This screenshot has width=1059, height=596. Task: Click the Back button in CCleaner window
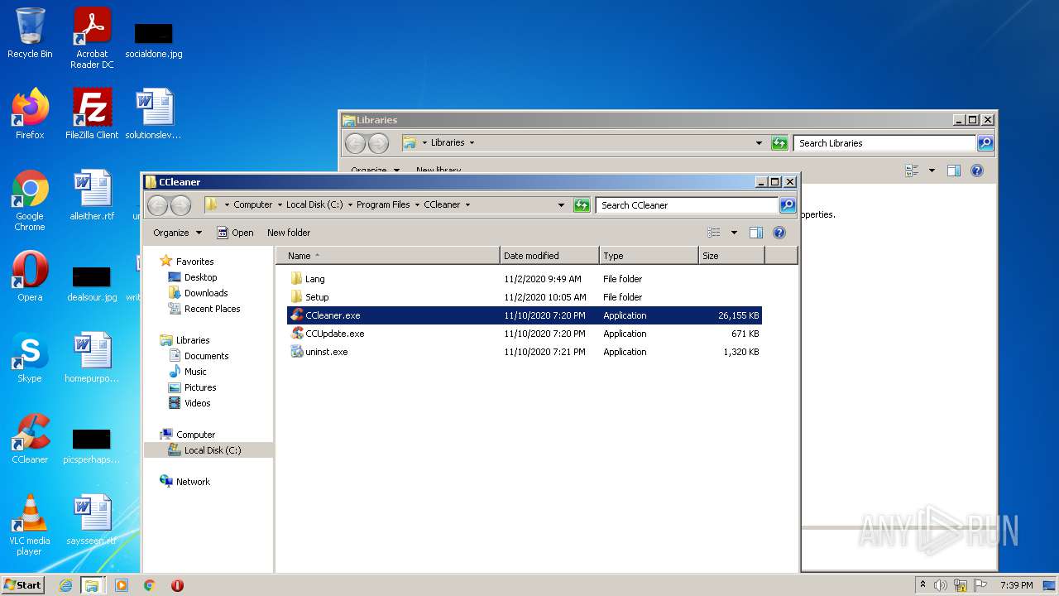click(x=157, y=205)
